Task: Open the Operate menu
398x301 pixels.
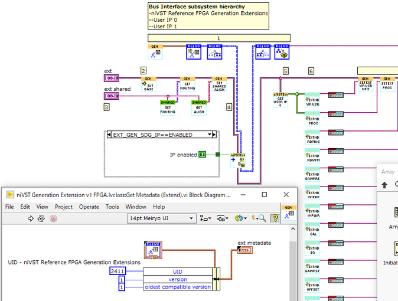Action: pos(89,207)
